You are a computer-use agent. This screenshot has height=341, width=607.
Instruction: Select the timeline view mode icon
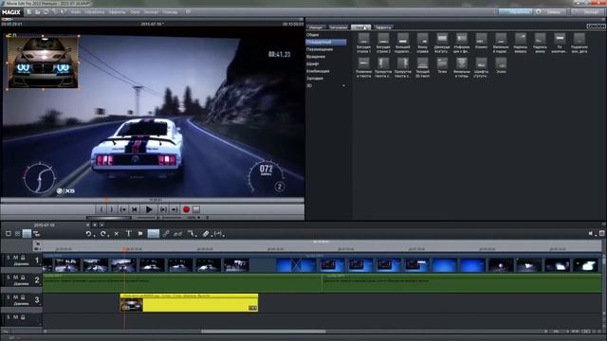27,234
